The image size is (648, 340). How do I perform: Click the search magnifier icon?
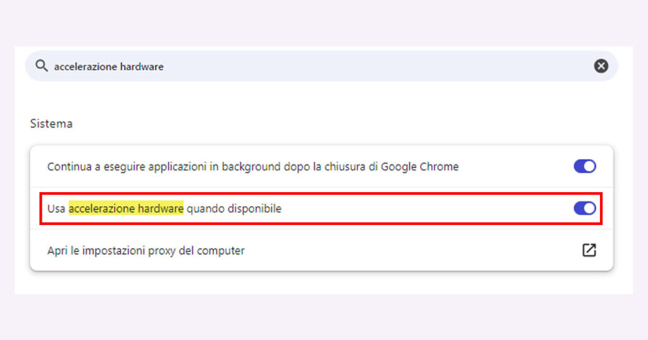click(x=41, y=66)
